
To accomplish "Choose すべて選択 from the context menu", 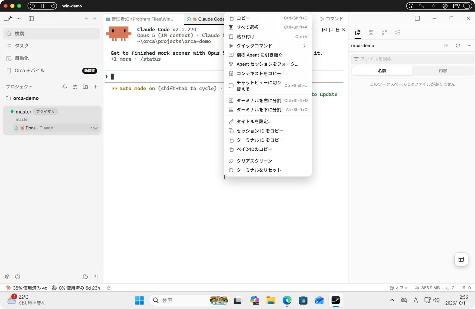I will click(x=268, y=27).
